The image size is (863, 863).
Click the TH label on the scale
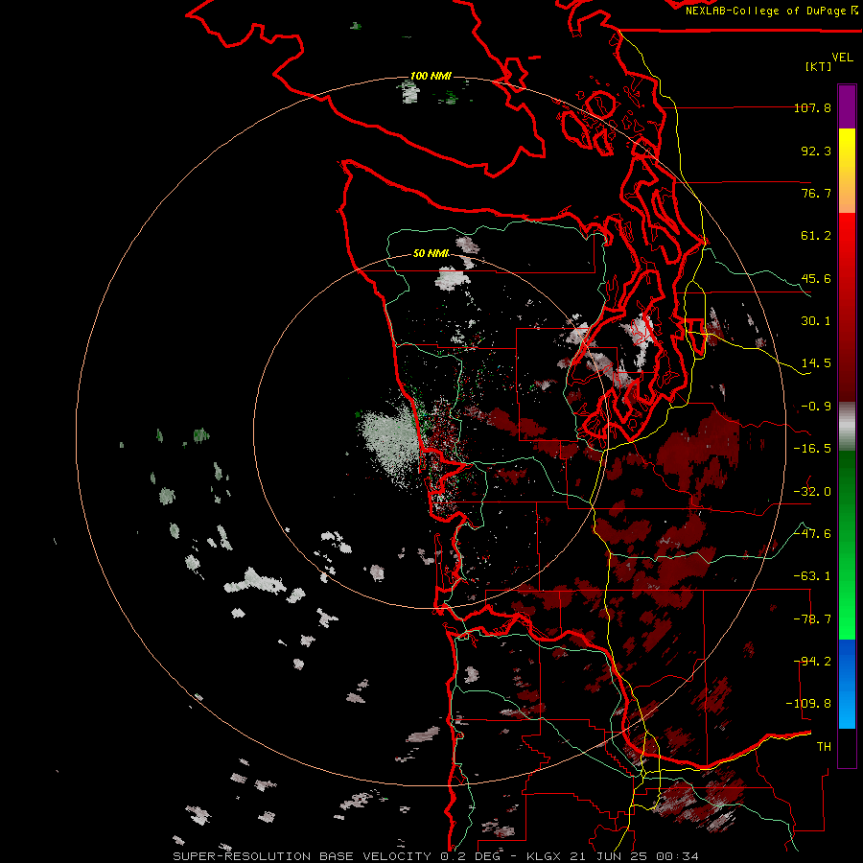point(824,747)
